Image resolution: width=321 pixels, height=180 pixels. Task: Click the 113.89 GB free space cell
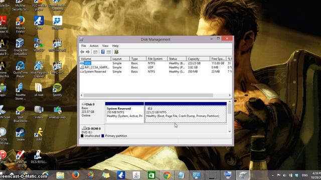click(218, 63)
